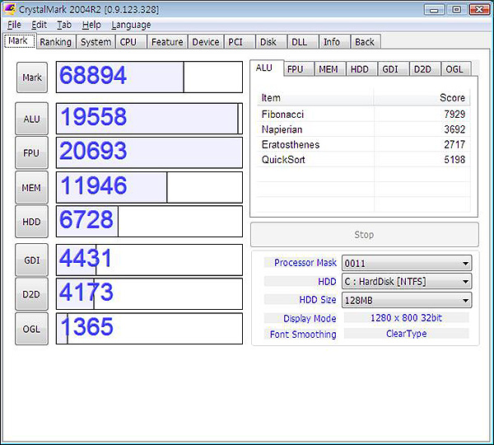Select the top-level Mark tab
This screenshot has height=445, width=494.
click(x=19, y=41)
